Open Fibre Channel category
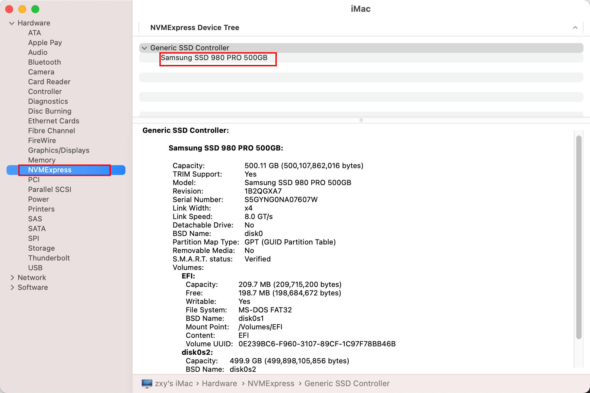This screenshot has width=590, height=393. [52, 131]
